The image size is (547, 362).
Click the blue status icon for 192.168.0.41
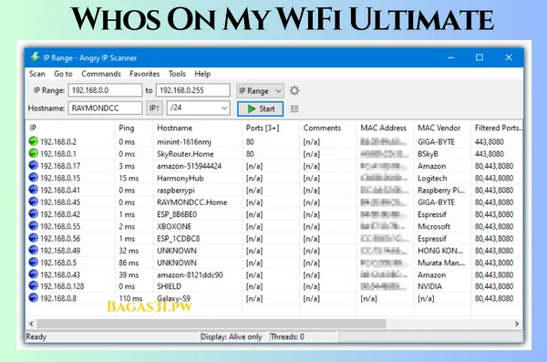(x=33, y=190)
